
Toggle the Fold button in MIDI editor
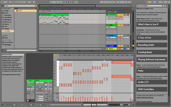pos(55,55)
